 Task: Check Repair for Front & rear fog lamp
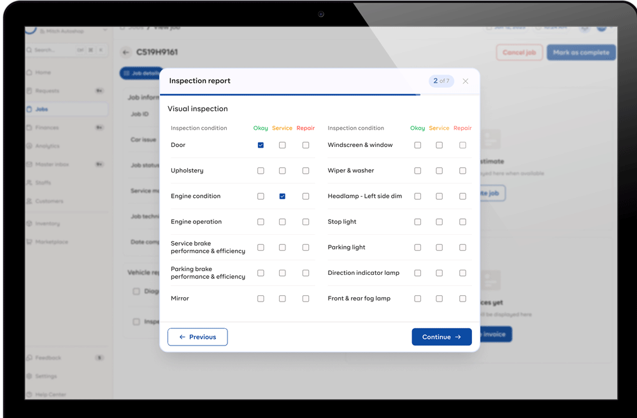click(x=462, y=298)
